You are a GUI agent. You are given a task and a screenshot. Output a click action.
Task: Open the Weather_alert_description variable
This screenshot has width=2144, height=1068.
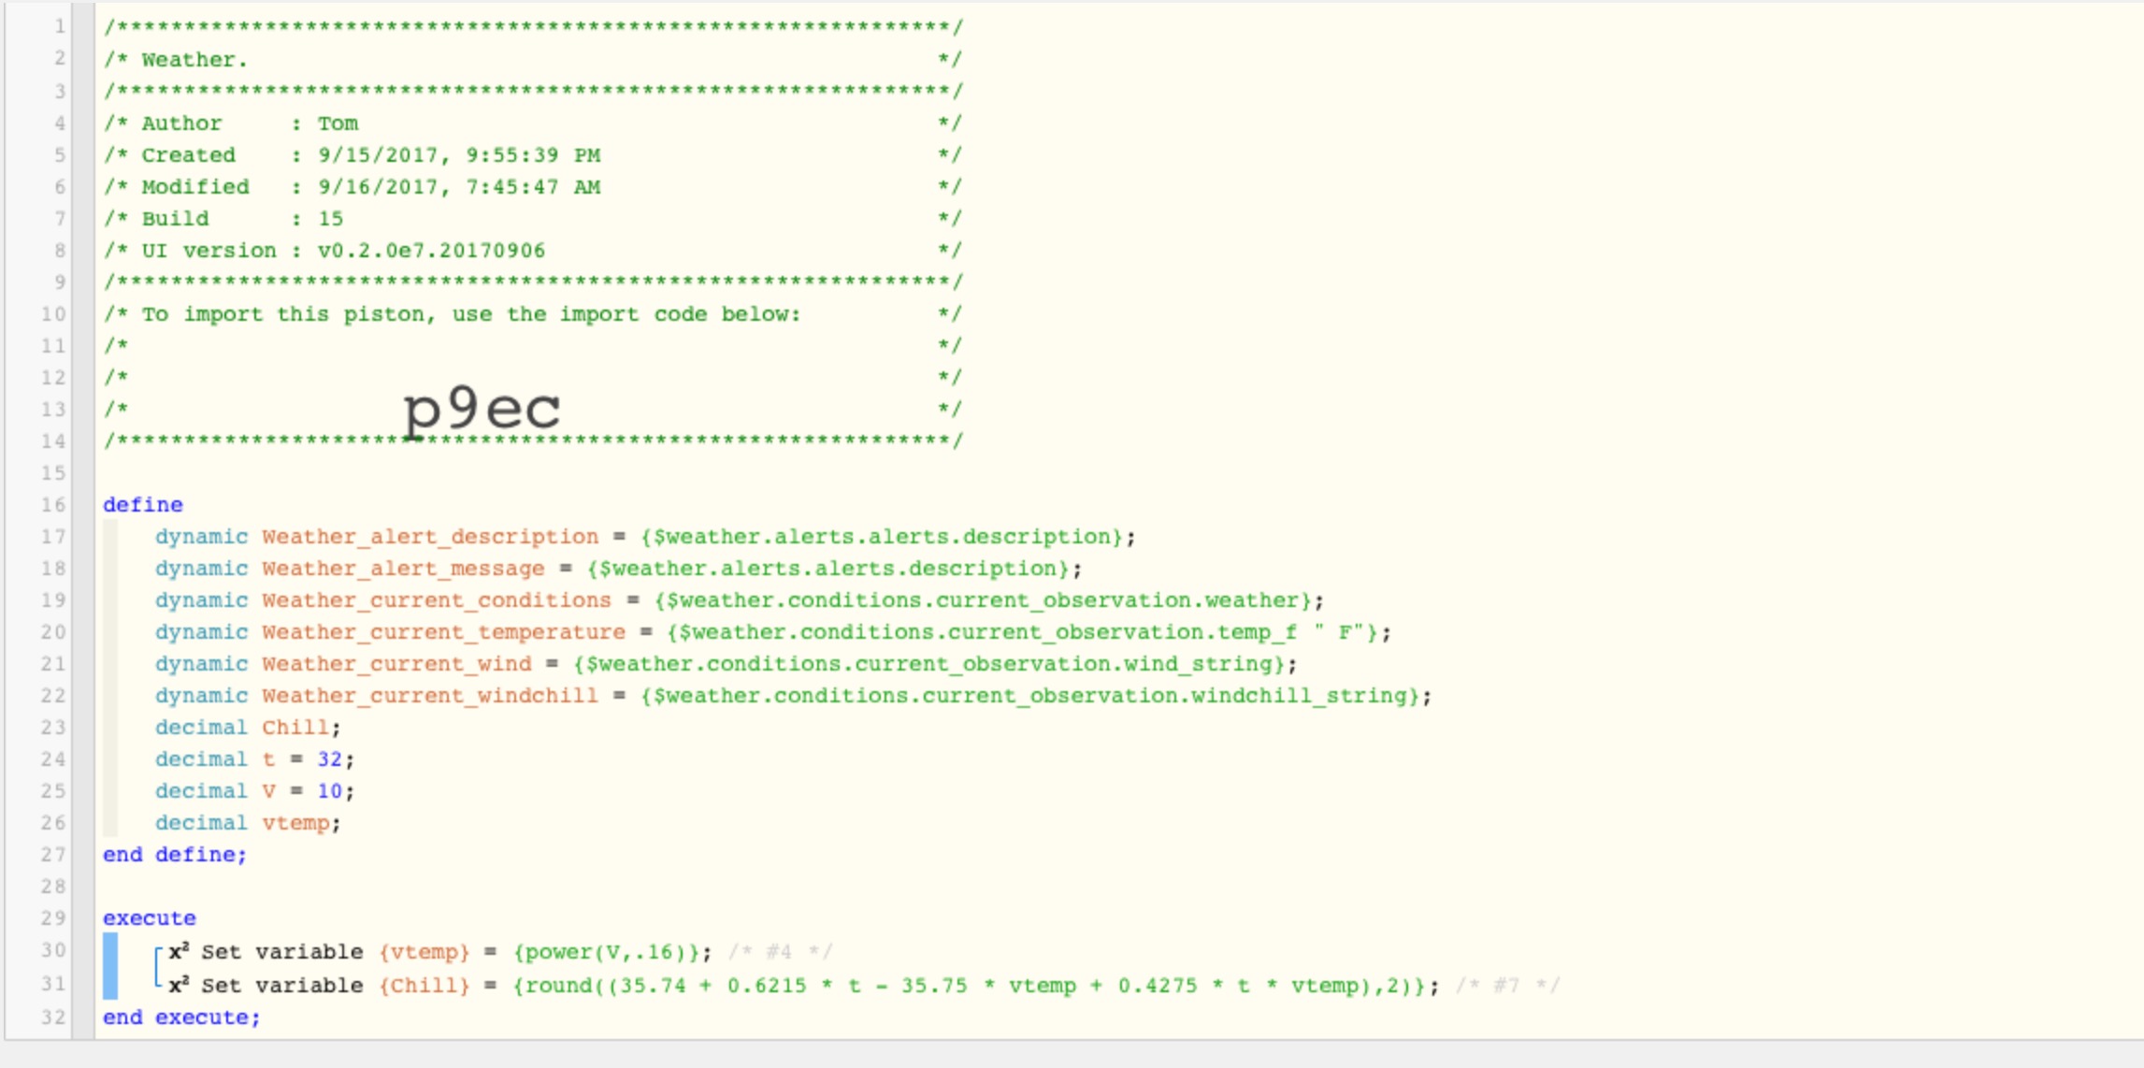pos(430,537)
